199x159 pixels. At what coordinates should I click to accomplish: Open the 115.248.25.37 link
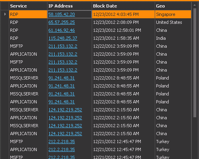tap(63, 38)
